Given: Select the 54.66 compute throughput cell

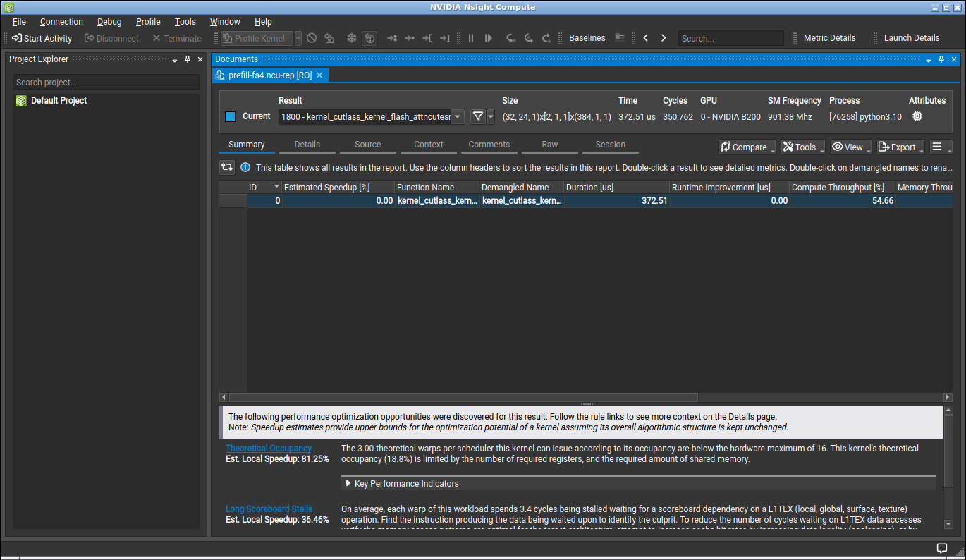Looking at the screenshot, I should (842, 201).
